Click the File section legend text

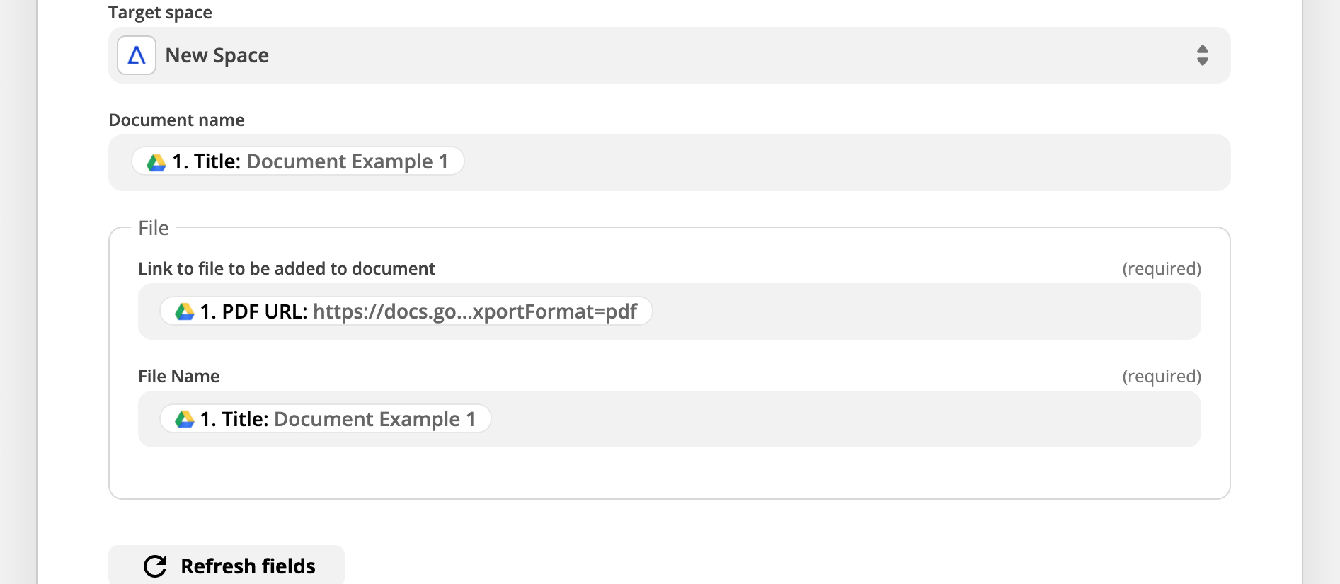(x=154, y=228)
